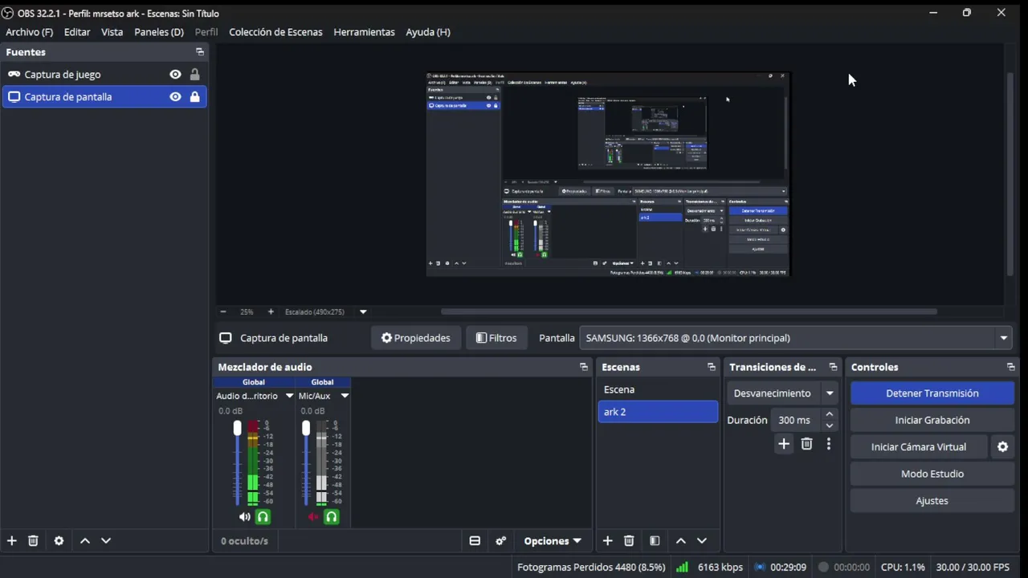Open the Ayuda menu

click(428, 32)
